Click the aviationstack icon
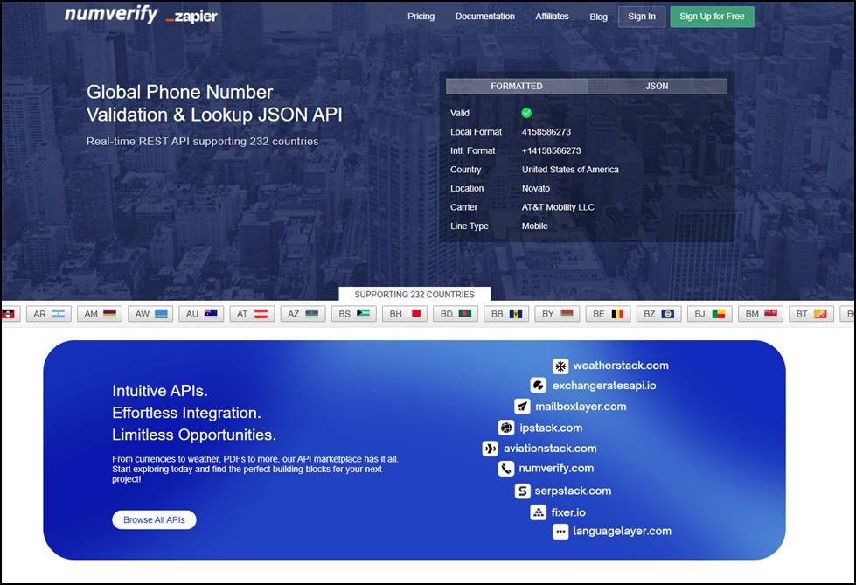The width and height of the screenshot is (856, 585). coord(491,449)
